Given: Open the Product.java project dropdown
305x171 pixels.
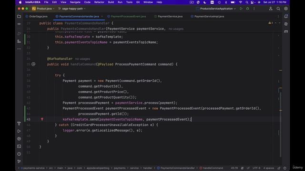Looking at the screenshot, I should pyautogui.click(x=43, y=9).
